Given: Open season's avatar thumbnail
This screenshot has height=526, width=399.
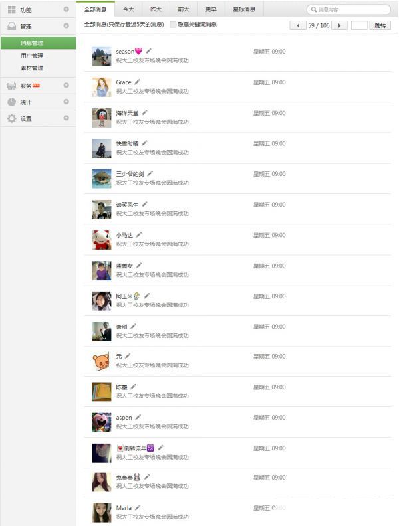Looking at the screenshot, I should pyautogui.click(x=102, y=56).
